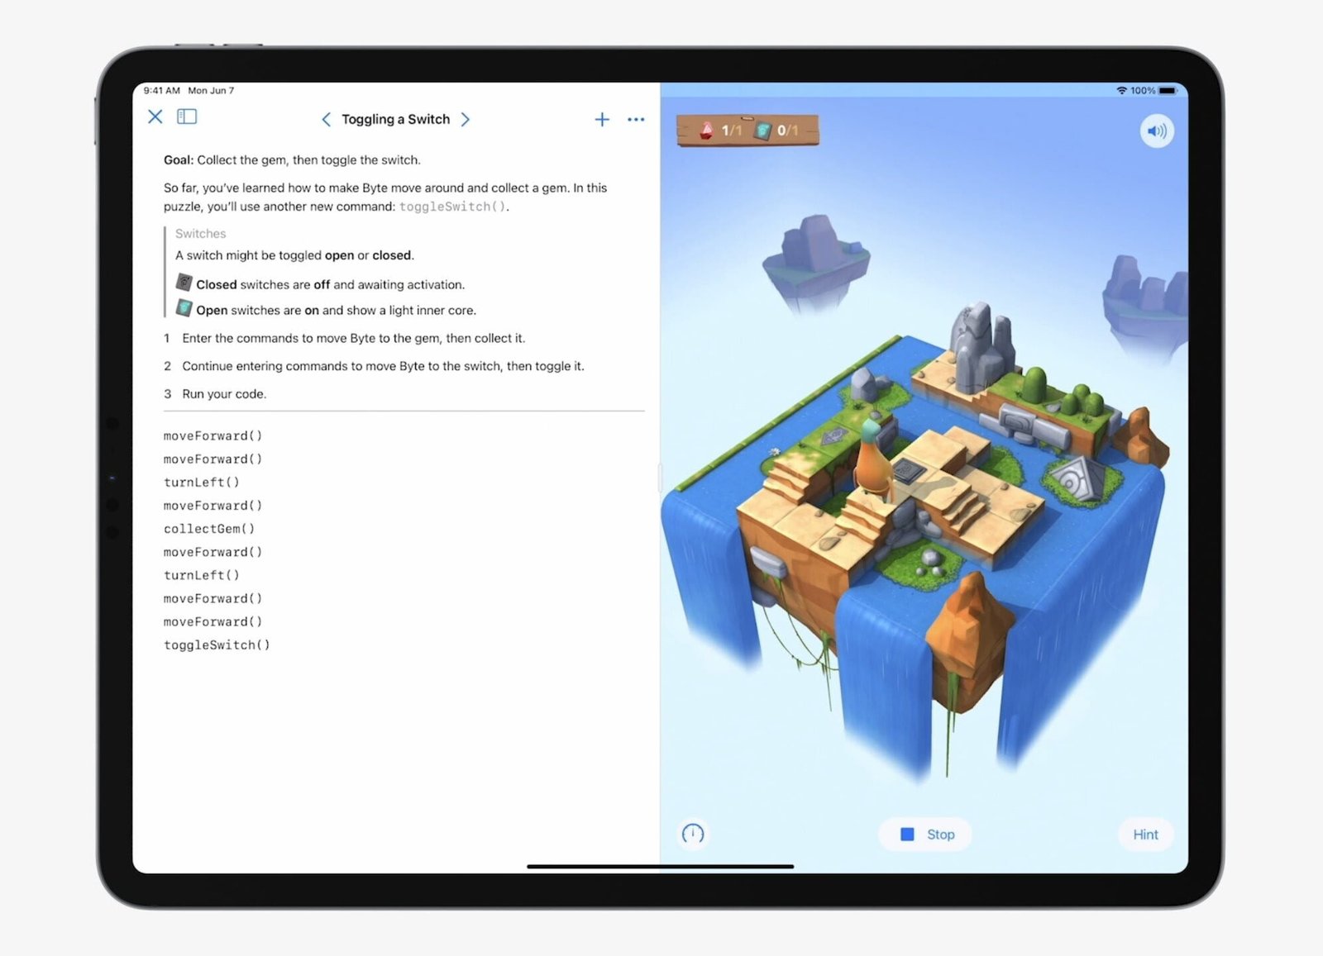Grab the split-view divider handle
1323x956 pixels.
click(660, 478)
